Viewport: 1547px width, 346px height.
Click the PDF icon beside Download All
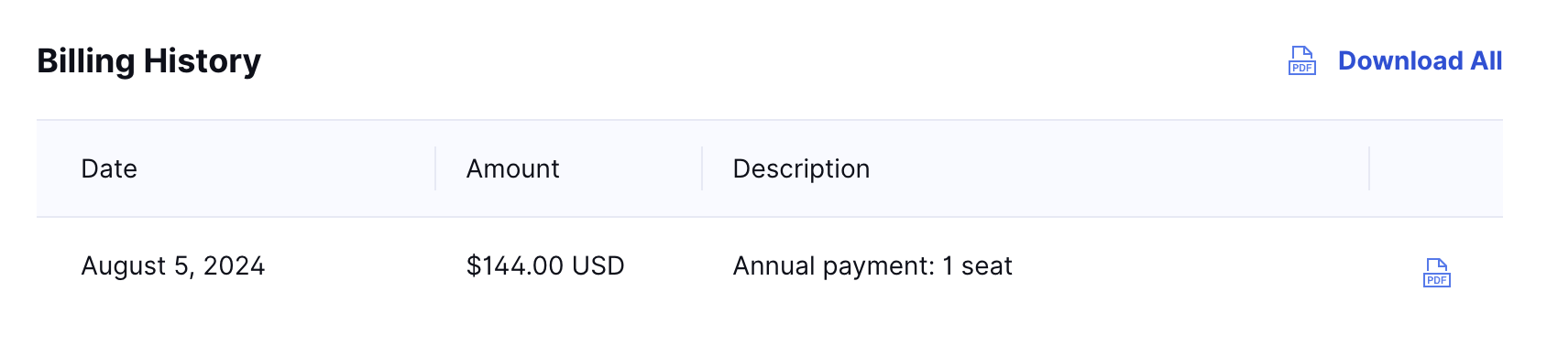(x=1302, y=60)
